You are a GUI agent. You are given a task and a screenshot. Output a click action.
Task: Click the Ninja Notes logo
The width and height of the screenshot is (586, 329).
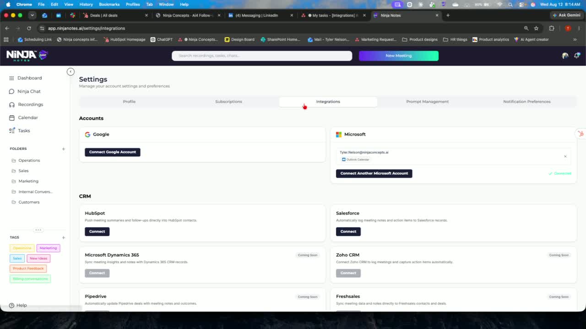tap(27, 55)
